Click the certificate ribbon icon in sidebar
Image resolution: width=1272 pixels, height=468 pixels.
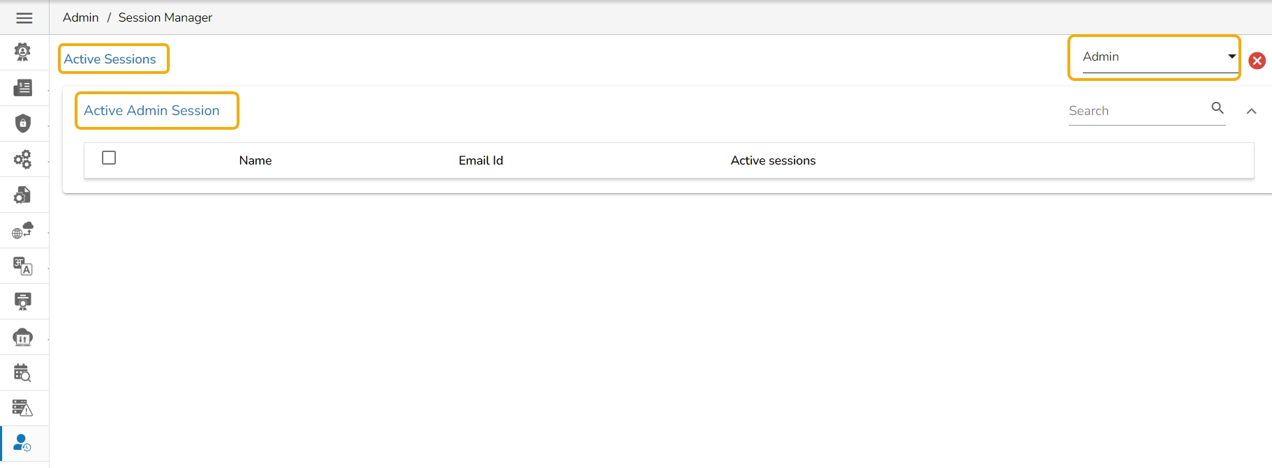[23, 301]
